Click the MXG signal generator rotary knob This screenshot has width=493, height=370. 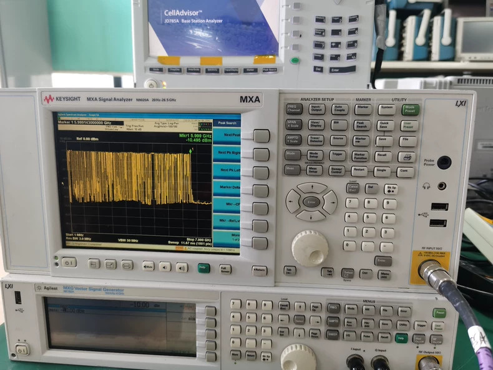(x=298, y=357)
